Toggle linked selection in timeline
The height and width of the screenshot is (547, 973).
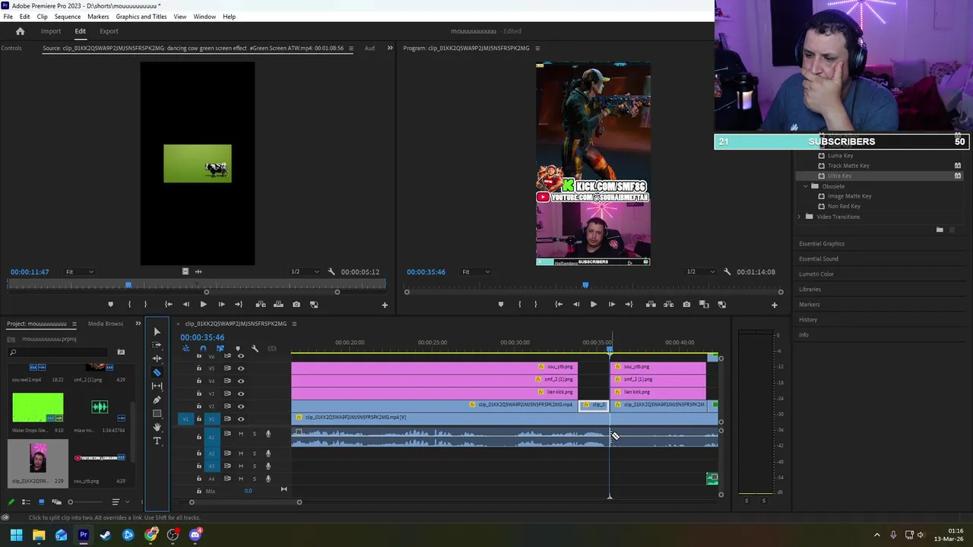[220, 349]
